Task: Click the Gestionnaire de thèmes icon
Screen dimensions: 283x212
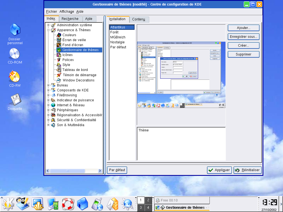Action: tap(59, 50)
